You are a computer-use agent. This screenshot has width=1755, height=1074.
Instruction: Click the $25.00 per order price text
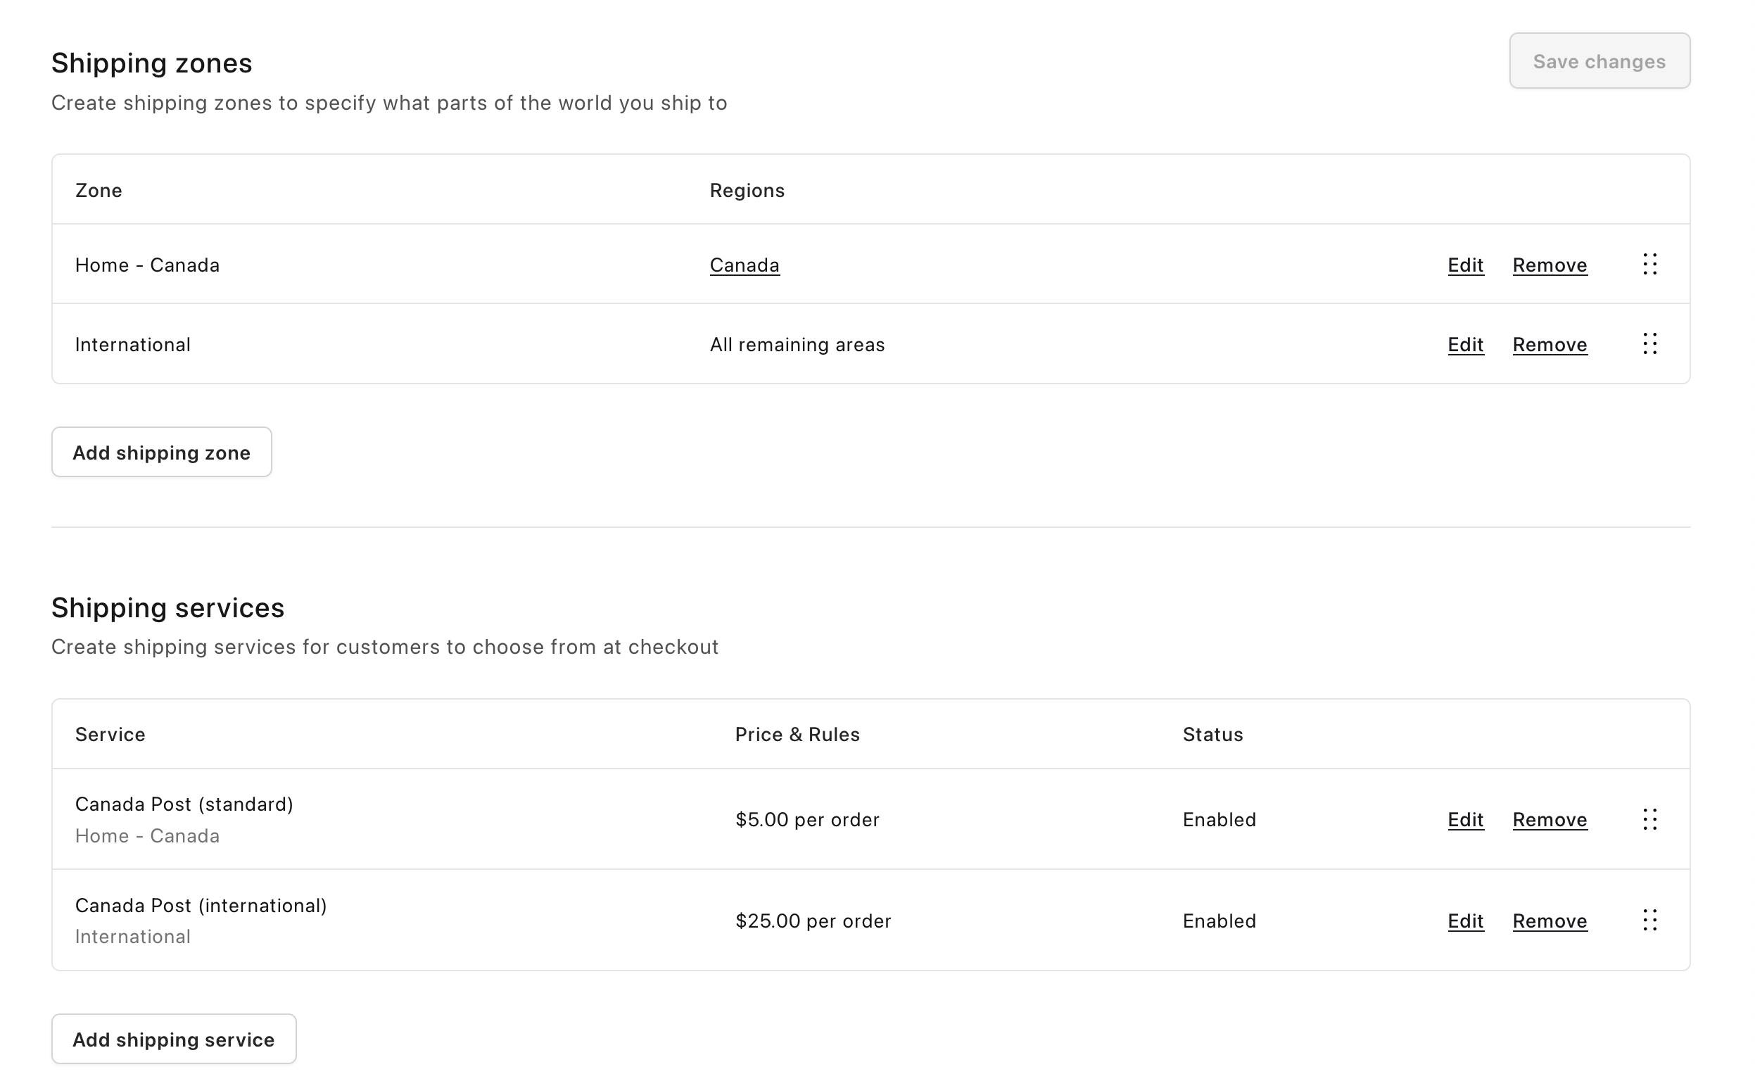tap(813, 921)
